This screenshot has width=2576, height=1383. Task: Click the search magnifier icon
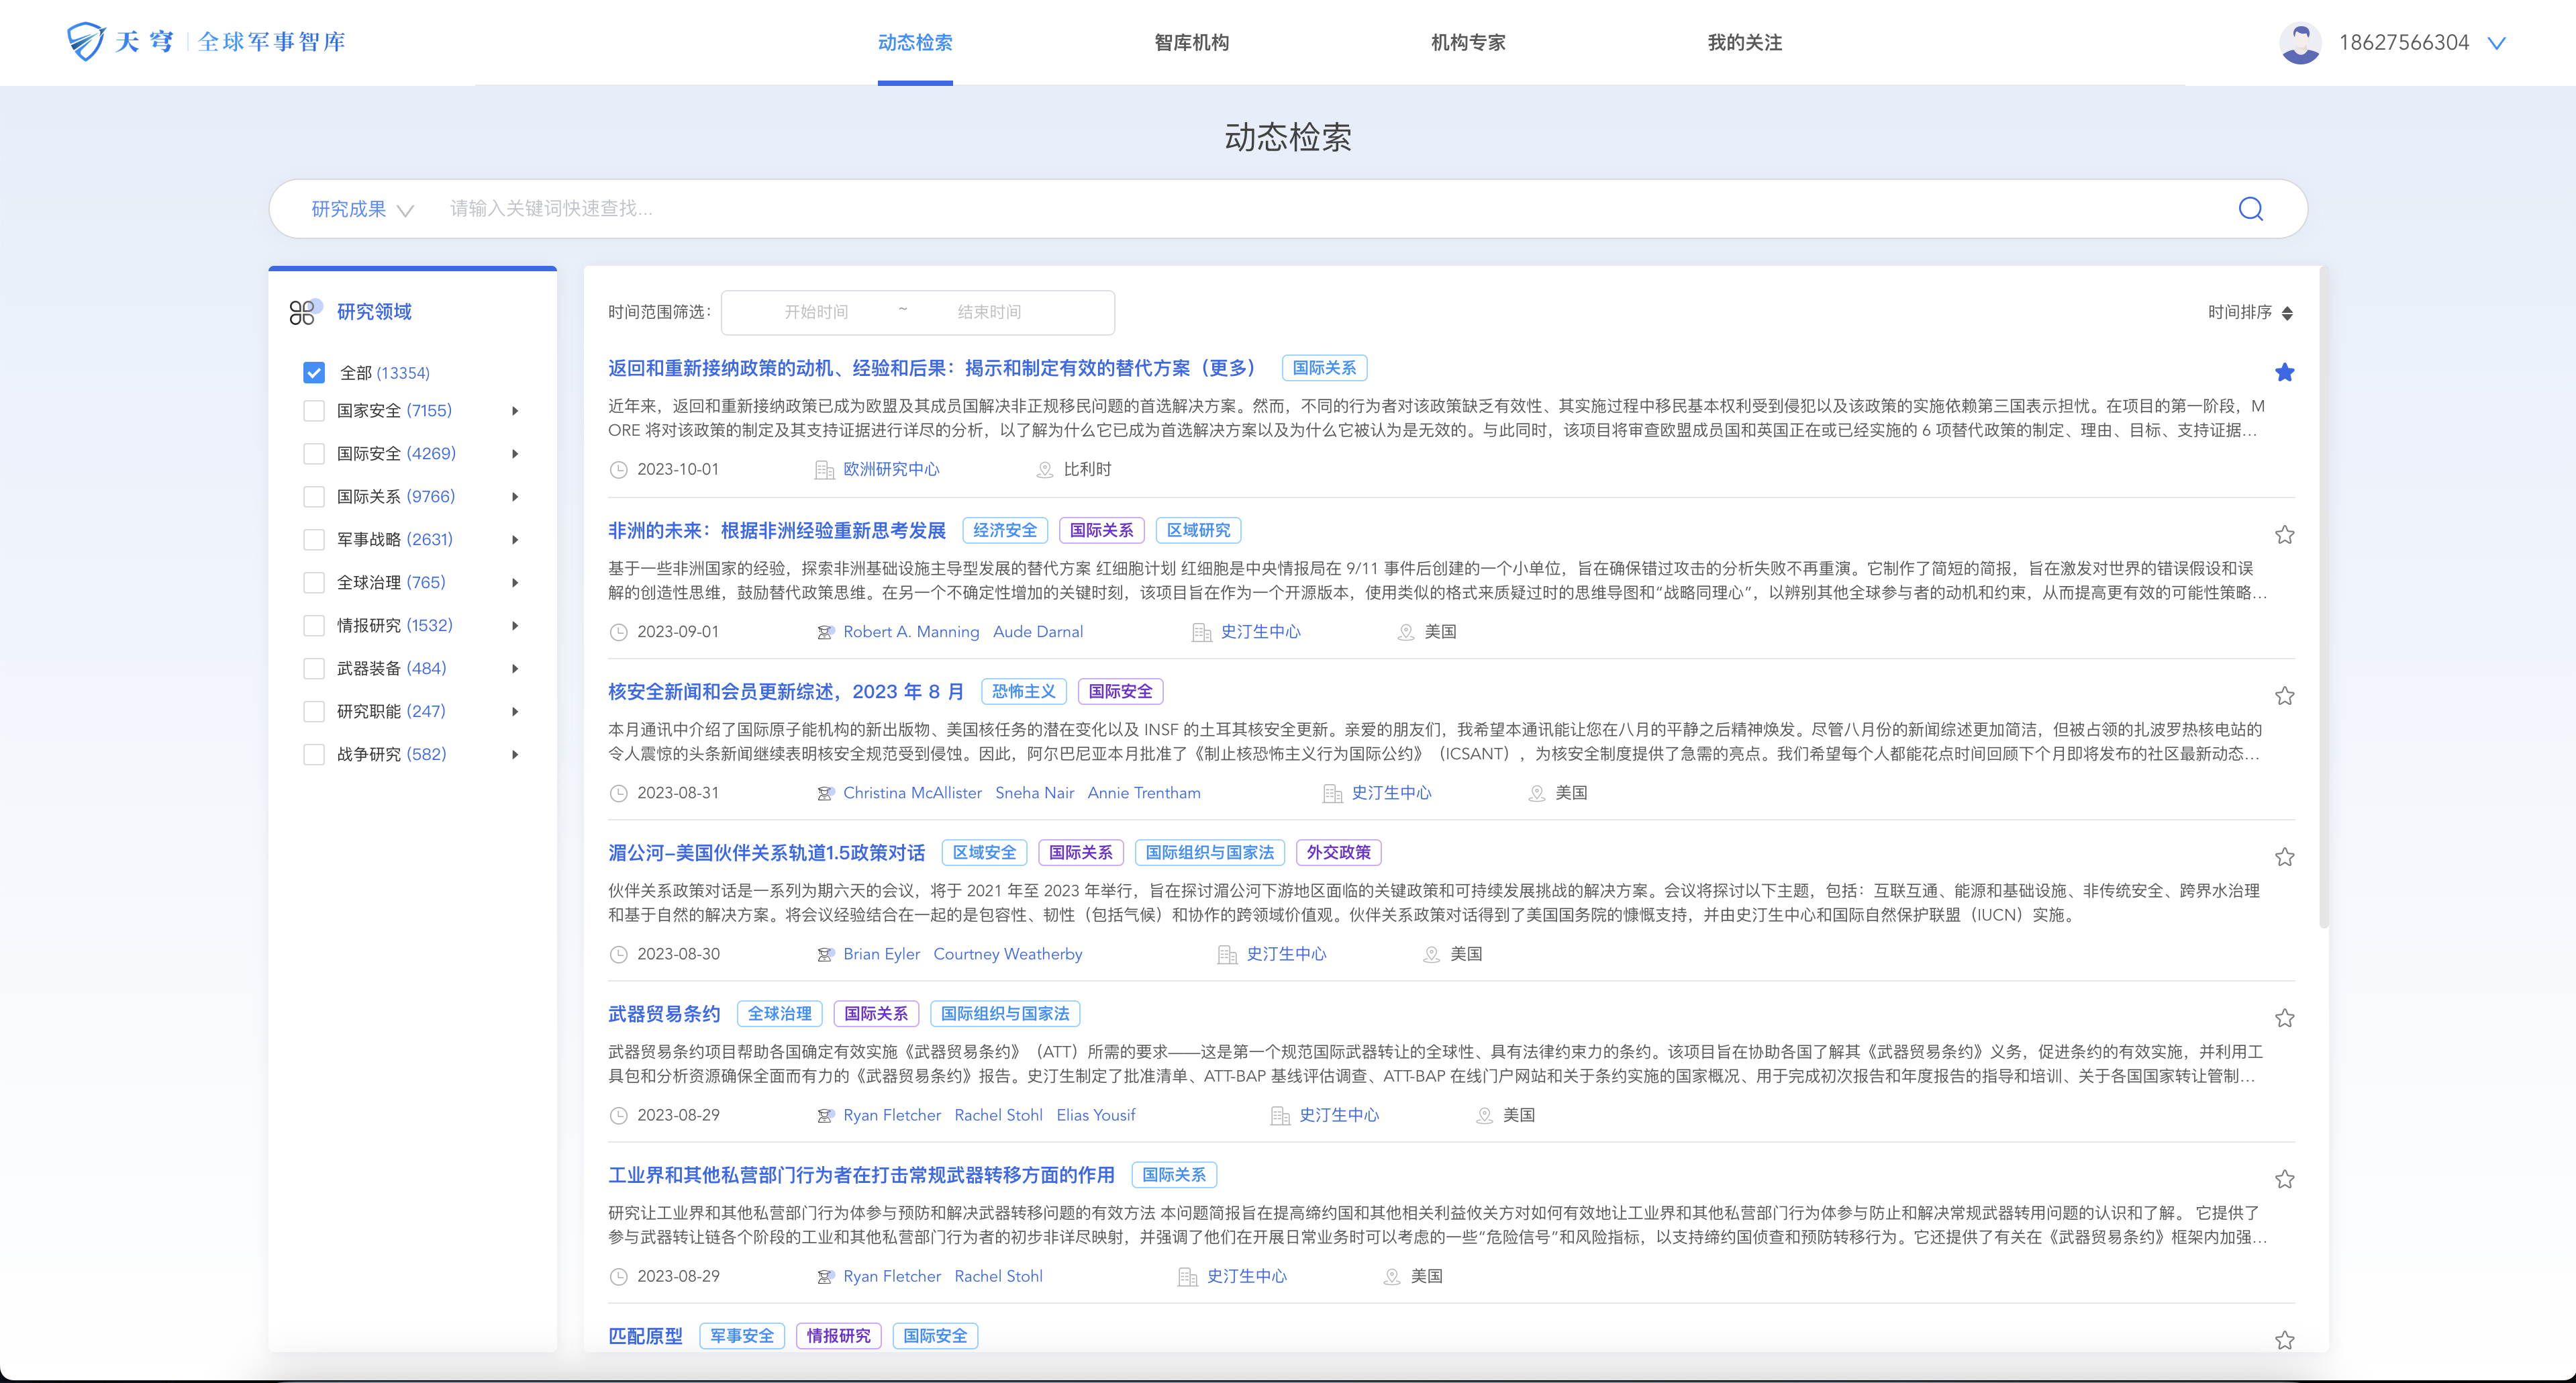(x=2250, y=208)
